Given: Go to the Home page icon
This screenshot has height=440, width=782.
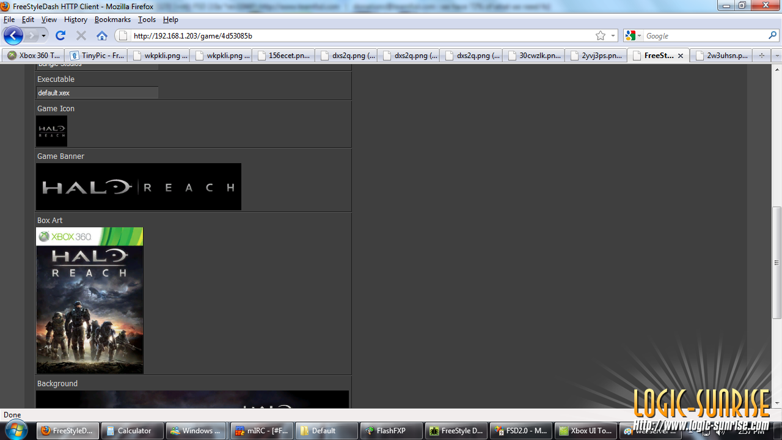Looking at the screenshot, I should coord(102,36).
